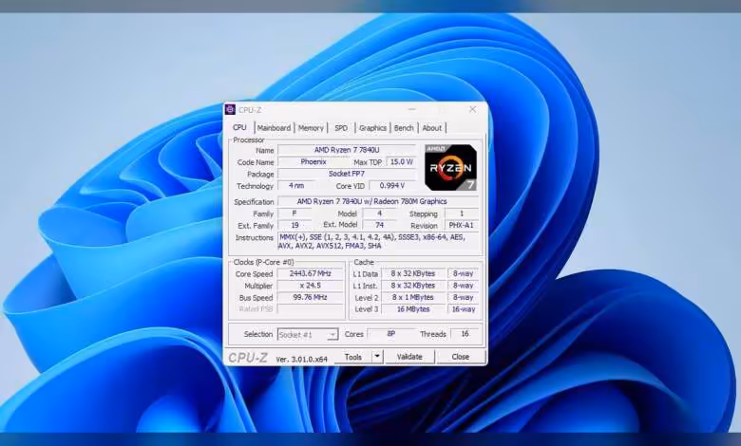Open the About tab

pos(432,128)
